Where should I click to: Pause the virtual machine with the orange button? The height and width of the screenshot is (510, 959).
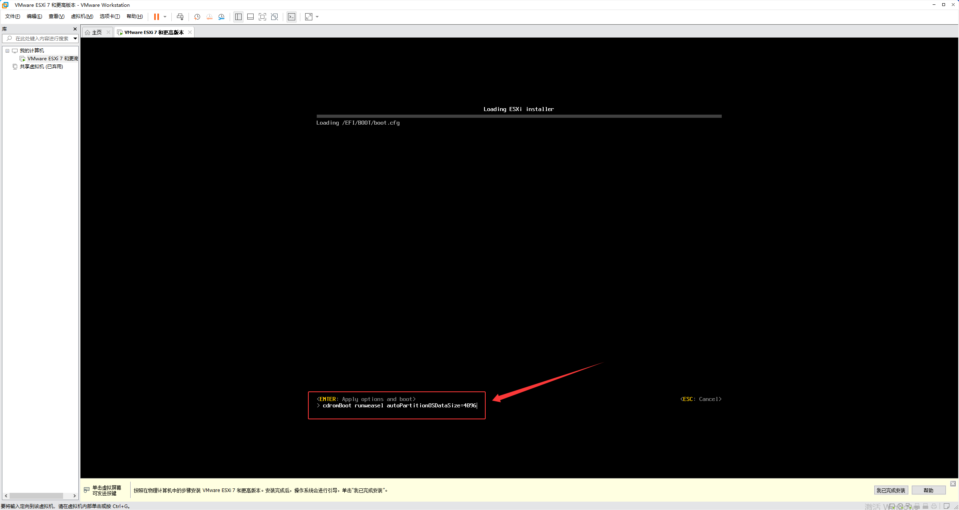click(156, 17)
